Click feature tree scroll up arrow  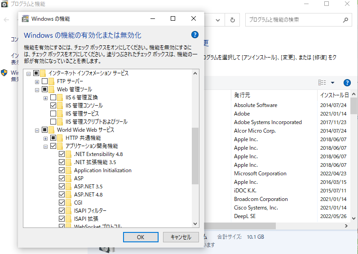point(195,73)
